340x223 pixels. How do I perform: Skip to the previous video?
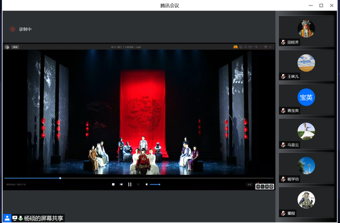(x=121, y=184)
